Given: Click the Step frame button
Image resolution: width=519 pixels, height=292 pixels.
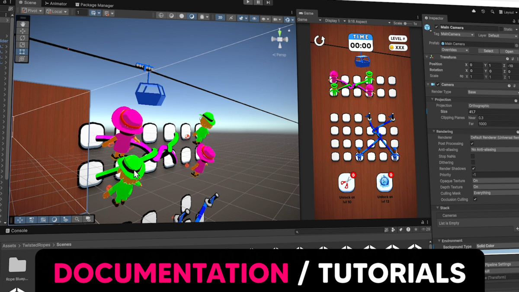Looking at the screenshot, I should point(268,3).
